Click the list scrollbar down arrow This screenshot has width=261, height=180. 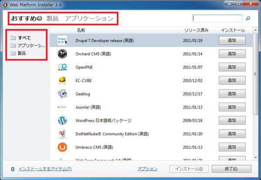255,157
